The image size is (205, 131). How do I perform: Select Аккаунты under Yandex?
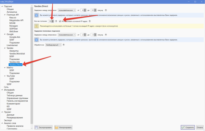(x=14, y=51)
